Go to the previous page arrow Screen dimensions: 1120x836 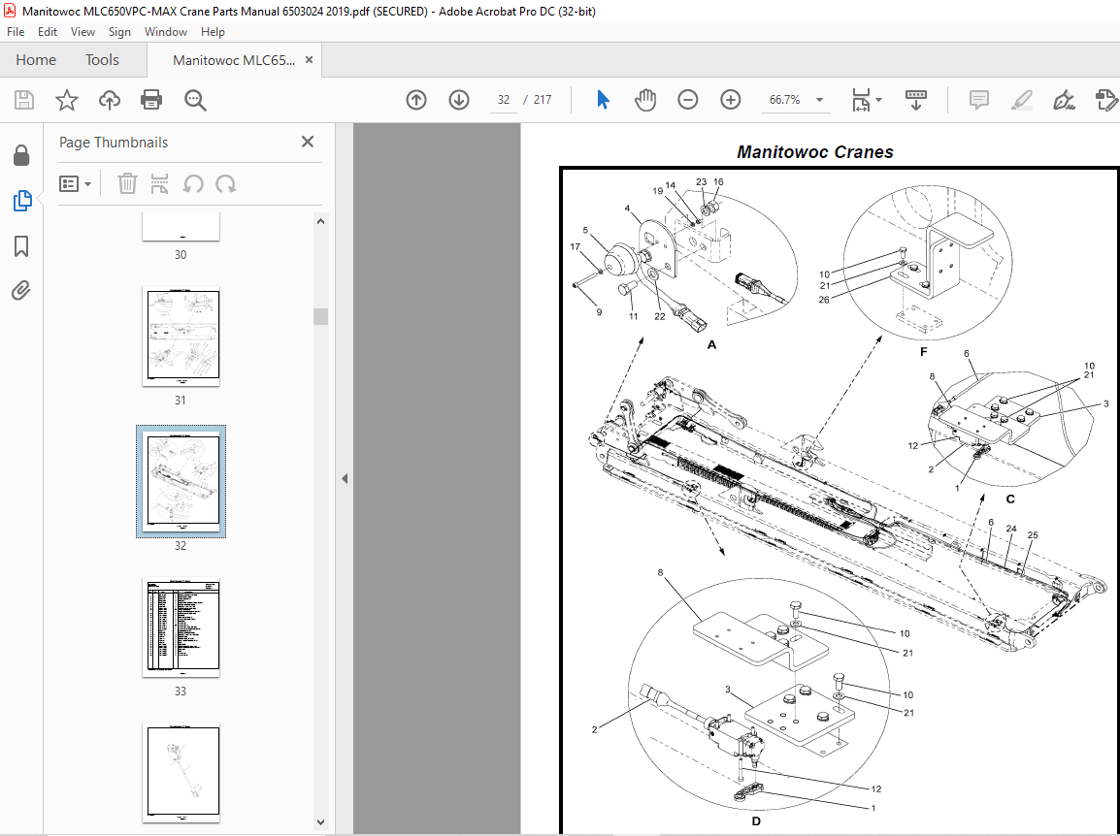tap(416, 100)
